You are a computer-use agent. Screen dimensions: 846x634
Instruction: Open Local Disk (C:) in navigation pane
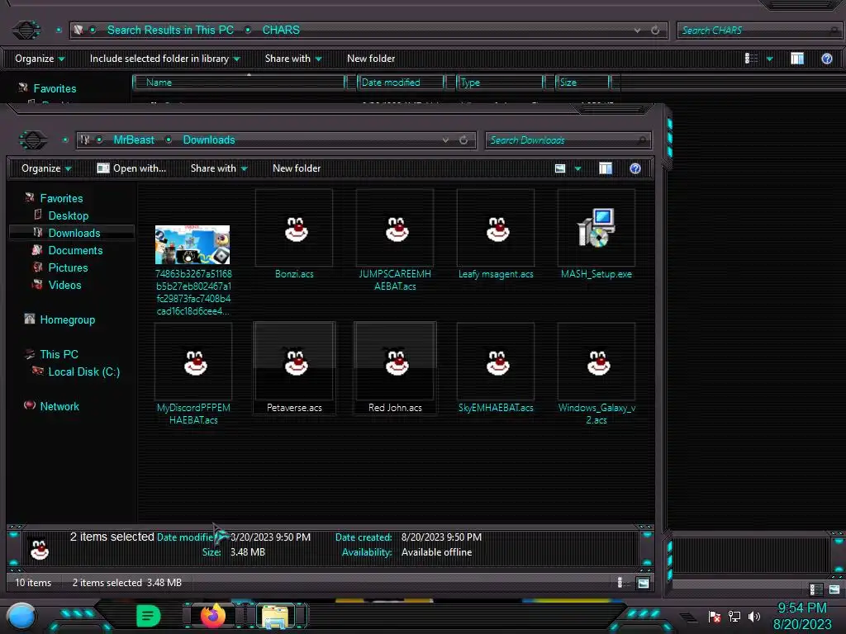pyautogui.click(x=83, y=371)
